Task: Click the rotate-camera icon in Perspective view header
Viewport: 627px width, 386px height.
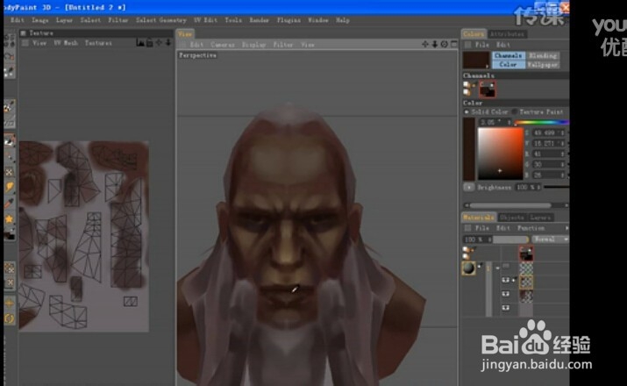Action: [445, 44]
